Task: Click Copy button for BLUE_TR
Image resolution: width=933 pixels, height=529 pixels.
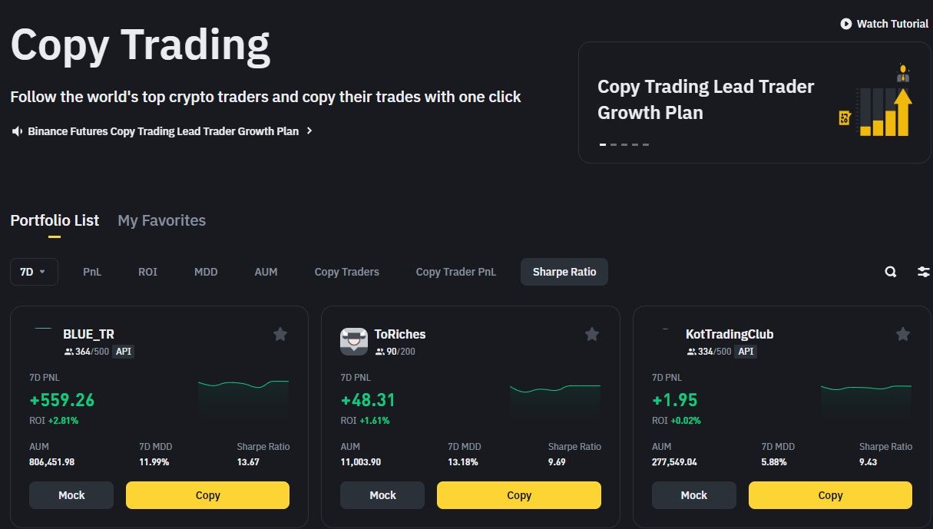Action: (207, 495)
